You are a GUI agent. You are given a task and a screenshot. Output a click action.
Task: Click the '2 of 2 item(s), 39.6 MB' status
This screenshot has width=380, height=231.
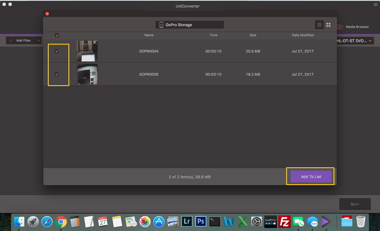pyautogui.click(x=190, y=177)
